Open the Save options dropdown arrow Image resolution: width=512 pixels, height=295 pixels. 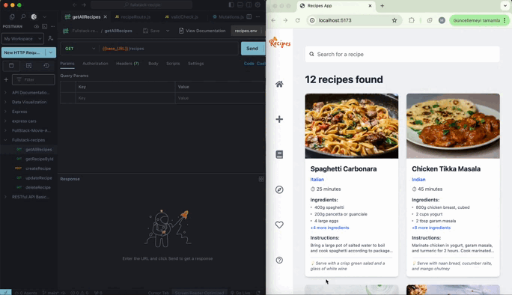click(168, 31)
